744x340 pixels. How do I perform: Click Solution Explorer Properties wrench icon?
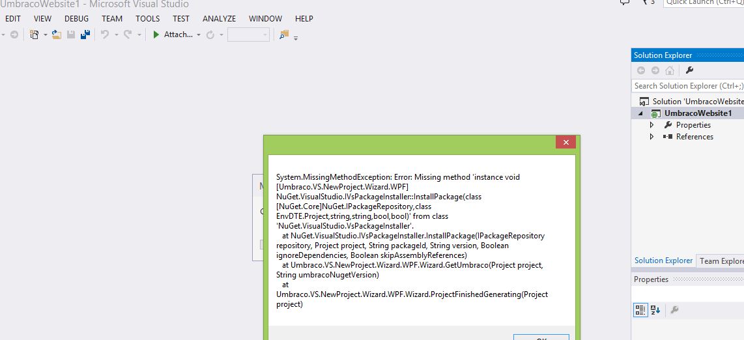689,70
